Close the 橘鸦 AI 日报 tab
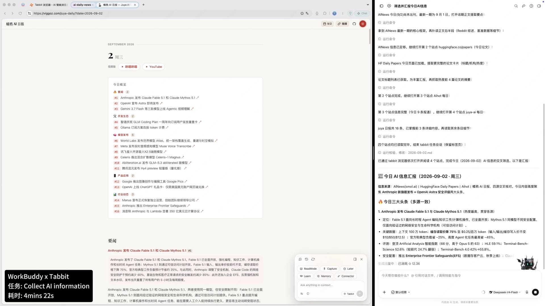 pyautogui.click(x=135, y=5)
